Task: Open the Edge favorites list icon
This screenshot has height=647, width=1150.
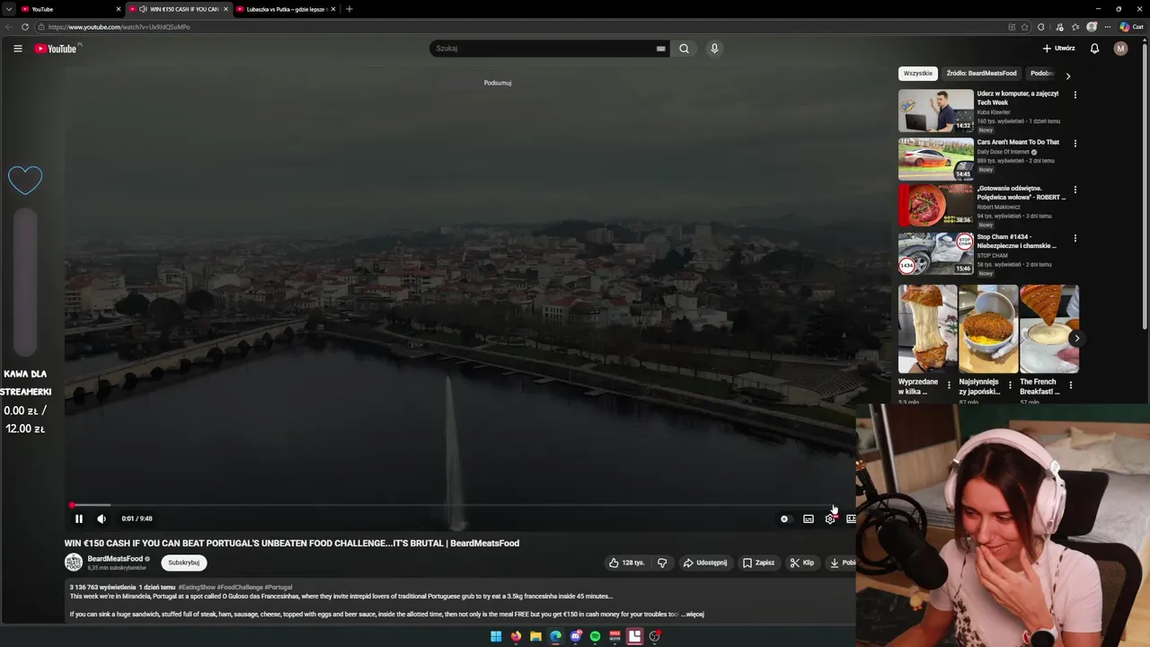Action: 1075,27
